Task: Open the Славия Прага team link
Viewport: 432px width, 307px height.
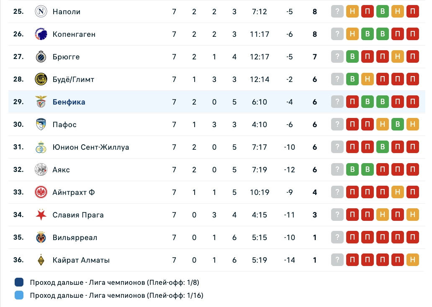Action: pyautogui.click(x=78, y=215)
